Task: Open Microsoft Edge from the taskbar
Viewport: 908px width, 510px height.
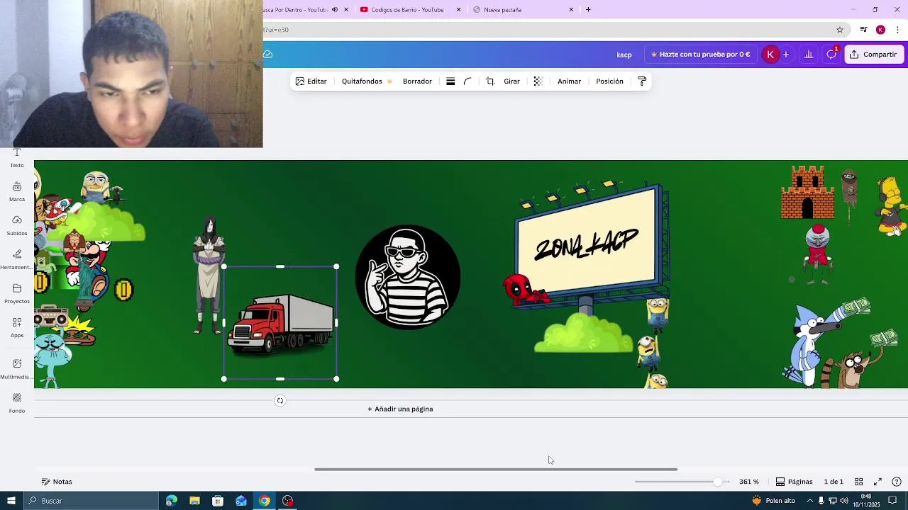Action: point(172,501)
